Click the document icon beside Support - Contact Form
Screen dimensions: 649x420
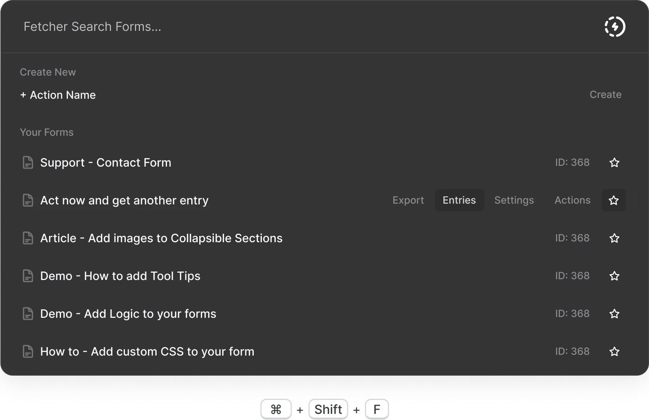click(28, 162)
